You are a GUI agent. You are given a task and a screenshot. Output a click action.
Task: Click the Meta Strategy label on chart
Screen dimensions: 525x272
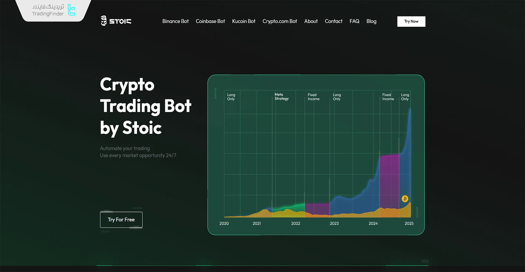pos(282,97)
